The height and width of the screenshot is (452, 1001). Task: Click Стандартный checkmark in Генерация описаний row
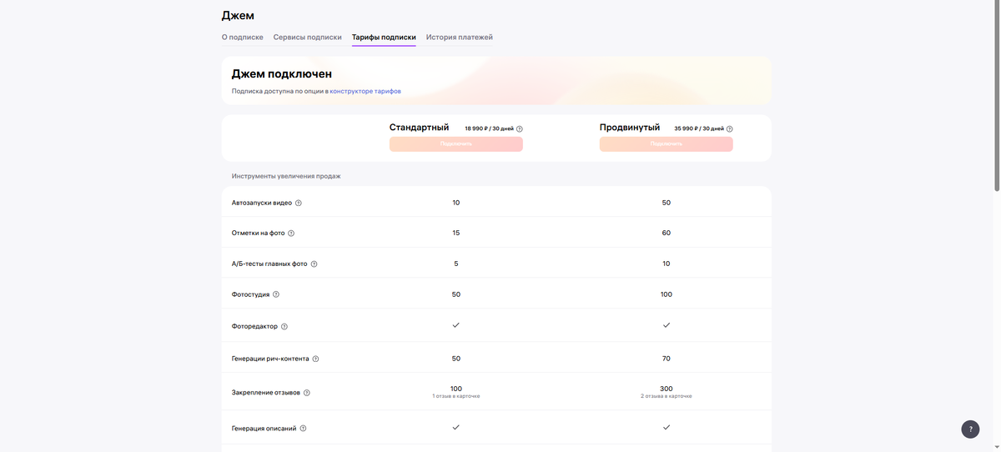pos(456,427)
